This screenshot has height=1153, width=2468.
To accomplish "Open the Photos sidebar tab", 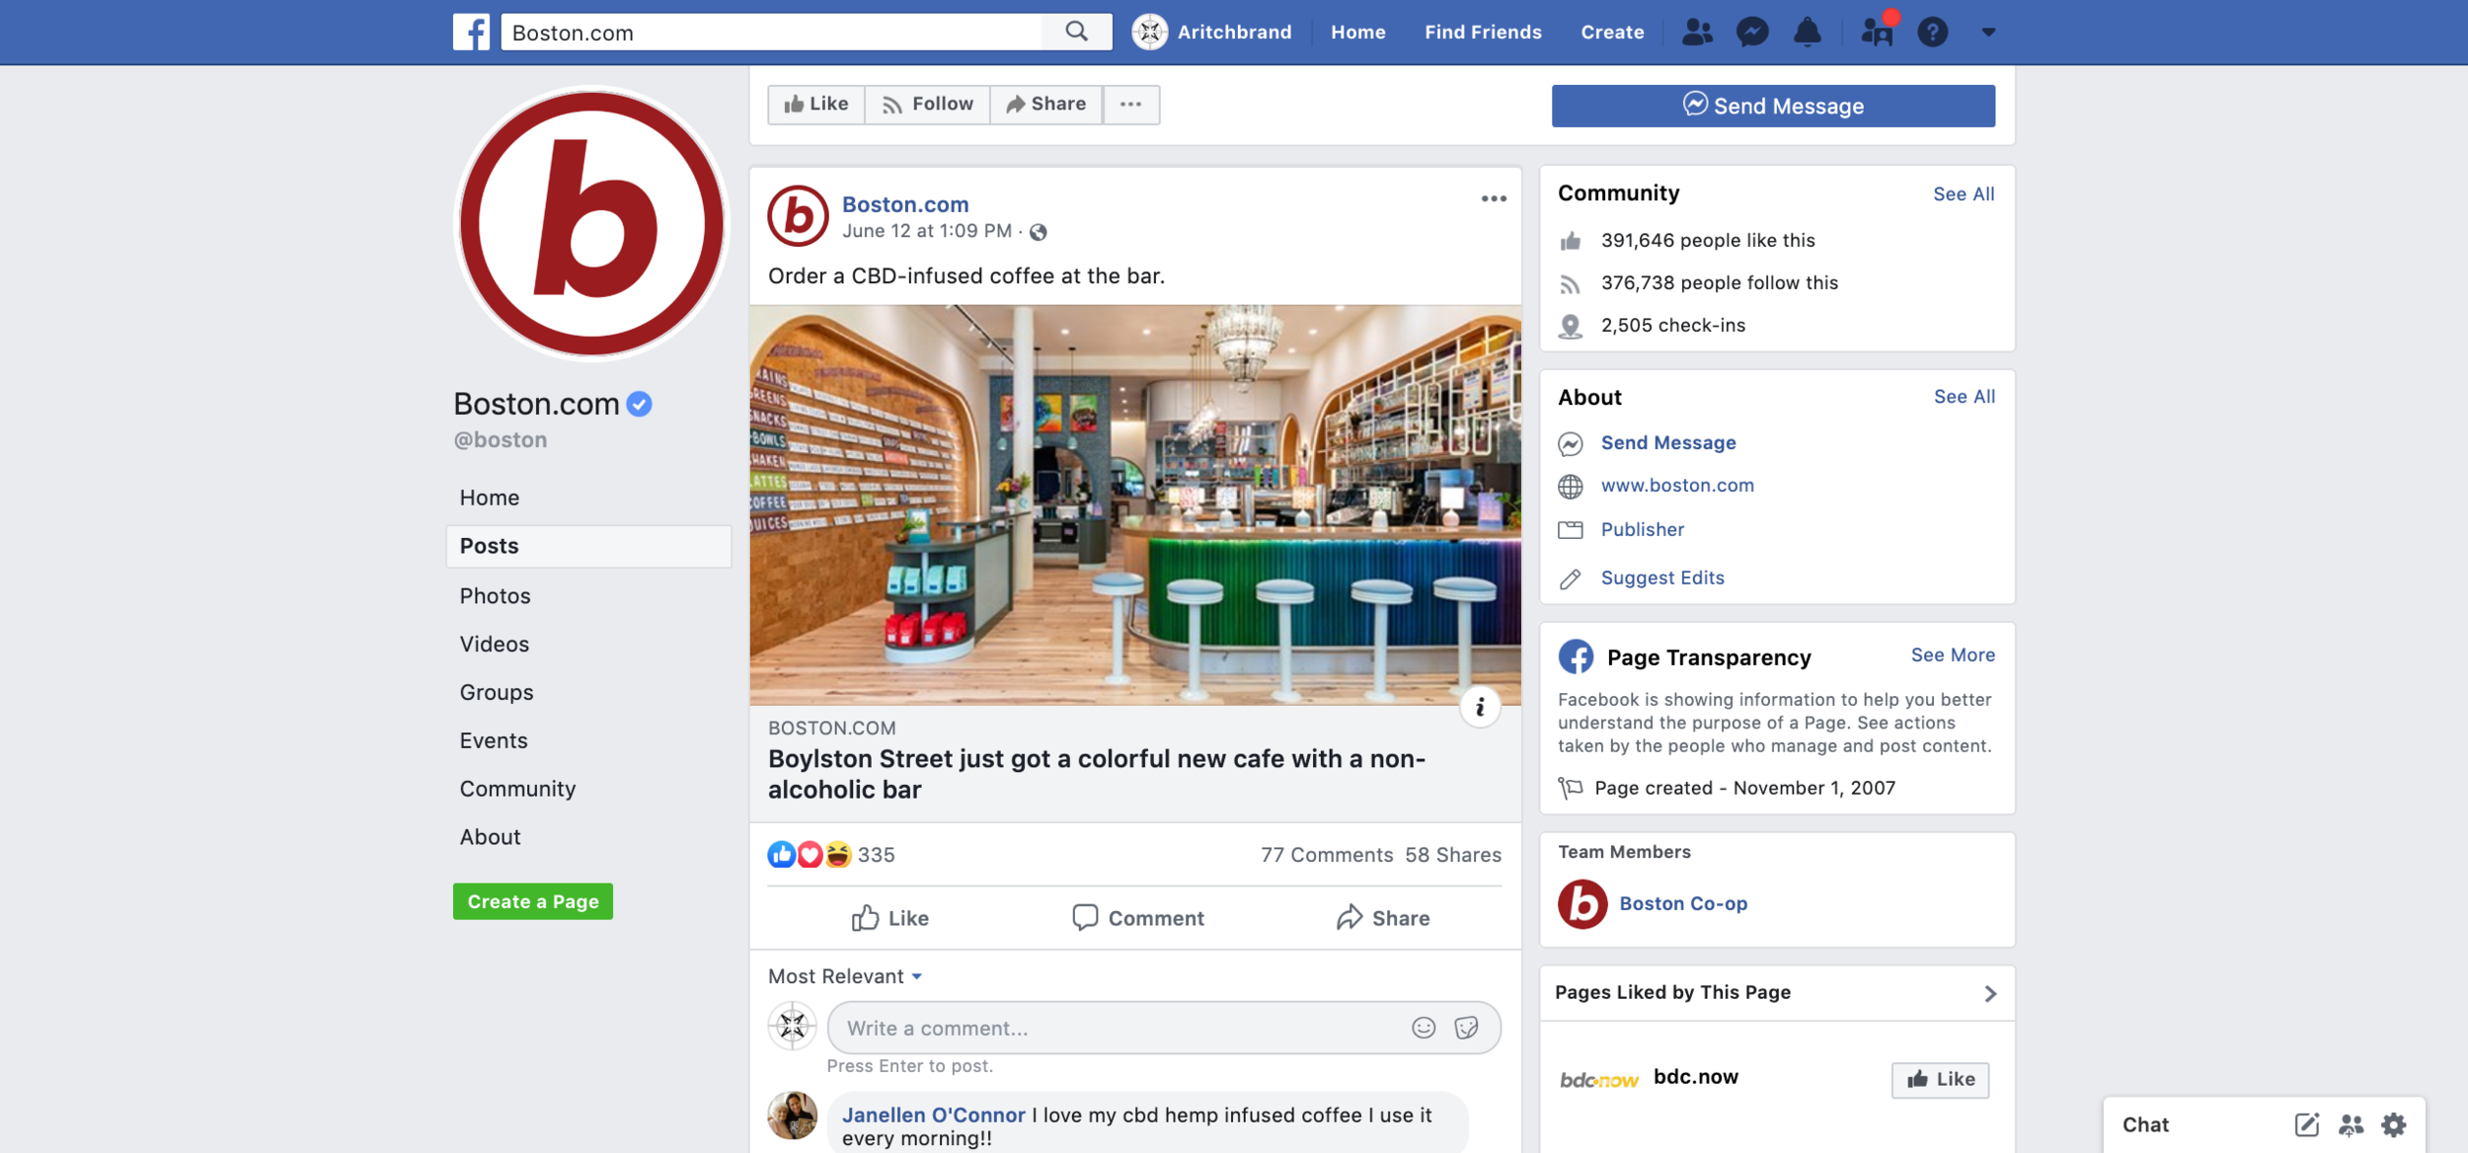I will [x=495, y=596].
